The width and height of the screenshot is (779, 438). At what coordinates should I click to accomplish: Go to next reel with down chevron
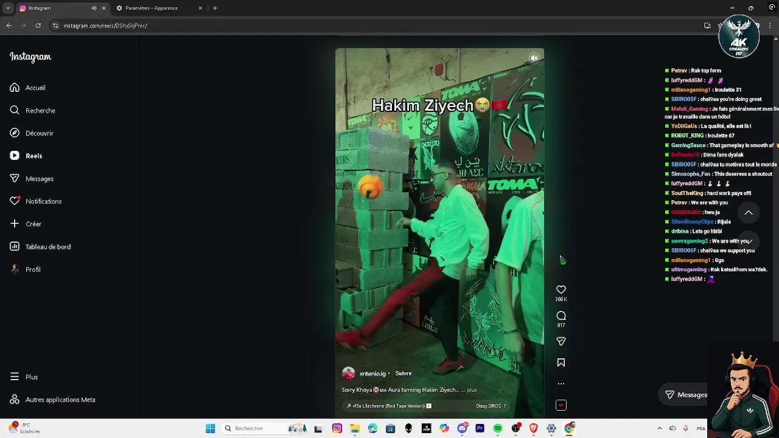pos(749,241)
